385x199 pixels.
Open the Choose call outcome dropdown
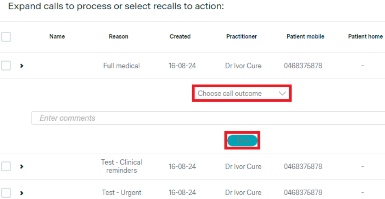coord(236,93)
